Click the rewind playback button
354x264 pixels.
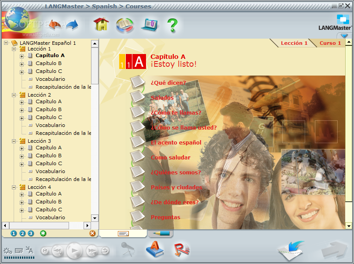coord(58,251)
